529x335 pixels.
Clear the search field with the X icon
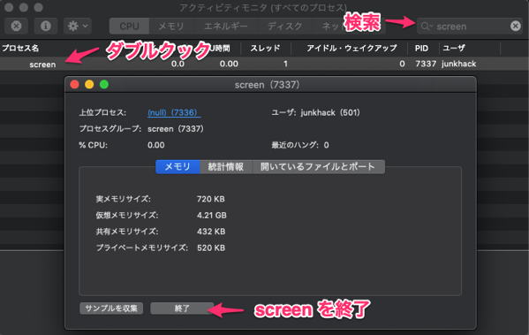coord(516,26)
